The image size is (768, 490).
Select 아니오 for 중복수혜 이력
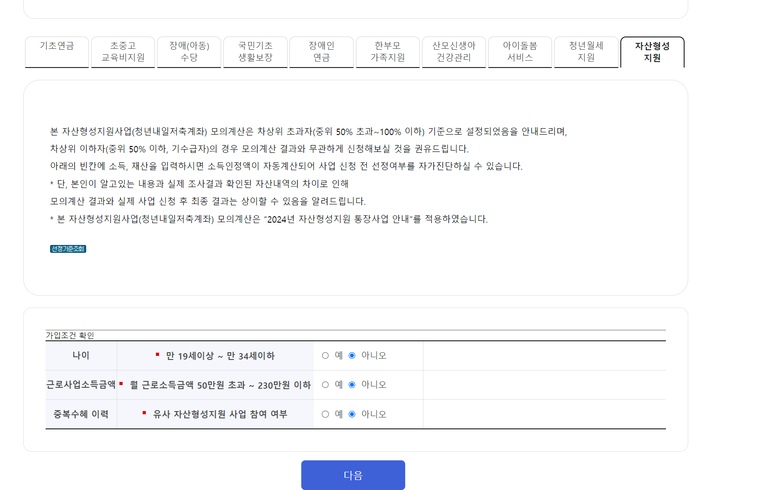point(351,414)
